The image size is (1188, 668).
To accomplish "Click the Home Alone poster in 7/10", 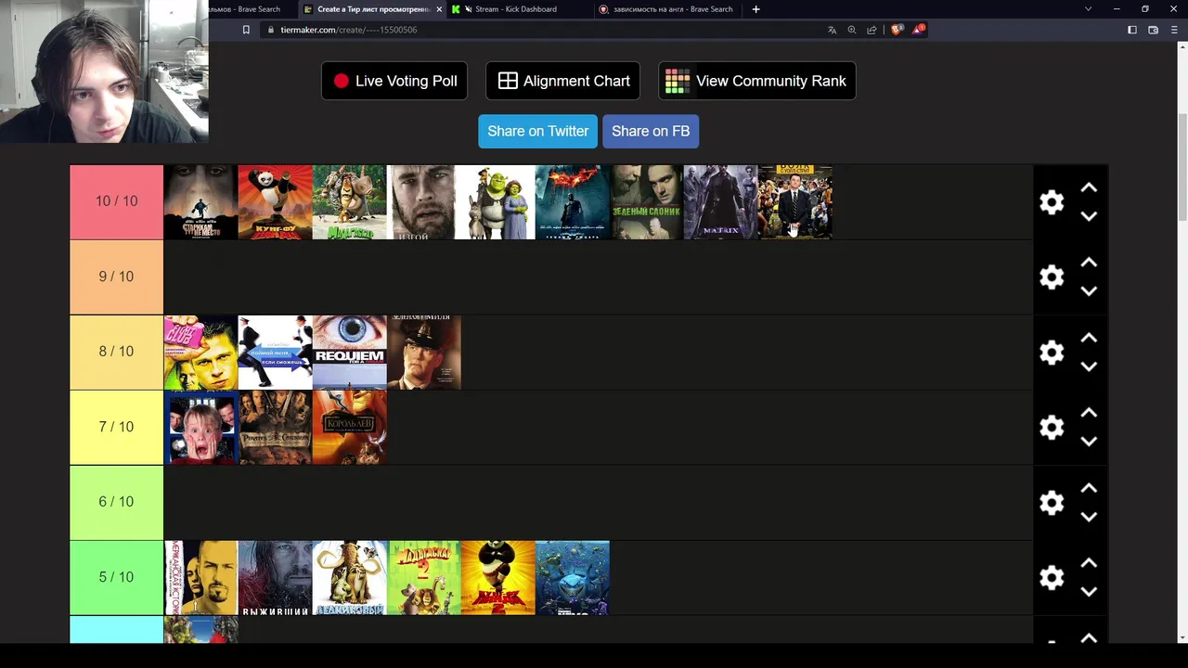I will tap(201, 428).
